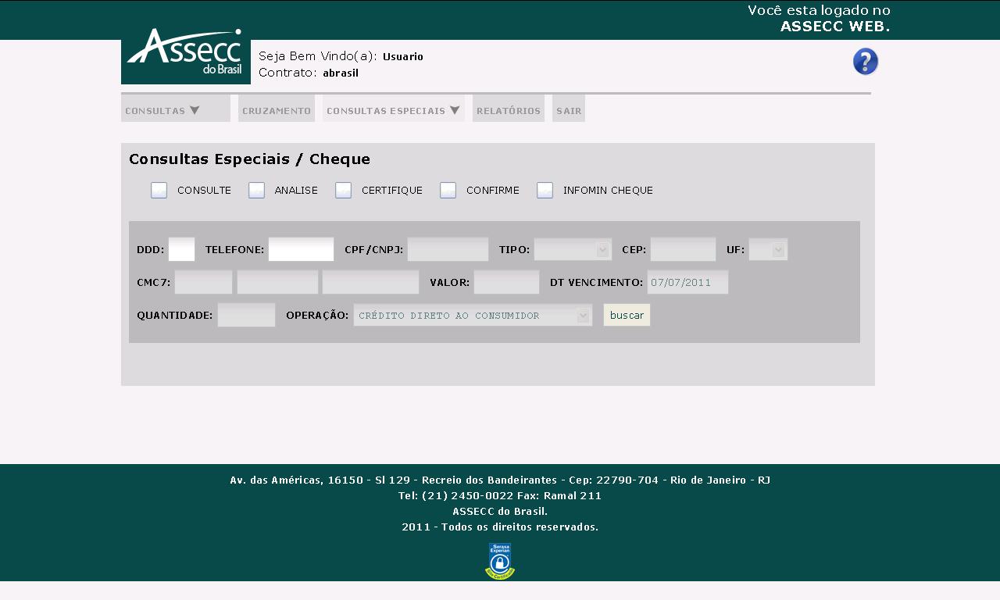This screenshot has width=1000, height=600.
Task: Focus the DDD input field
Action: 181,249
